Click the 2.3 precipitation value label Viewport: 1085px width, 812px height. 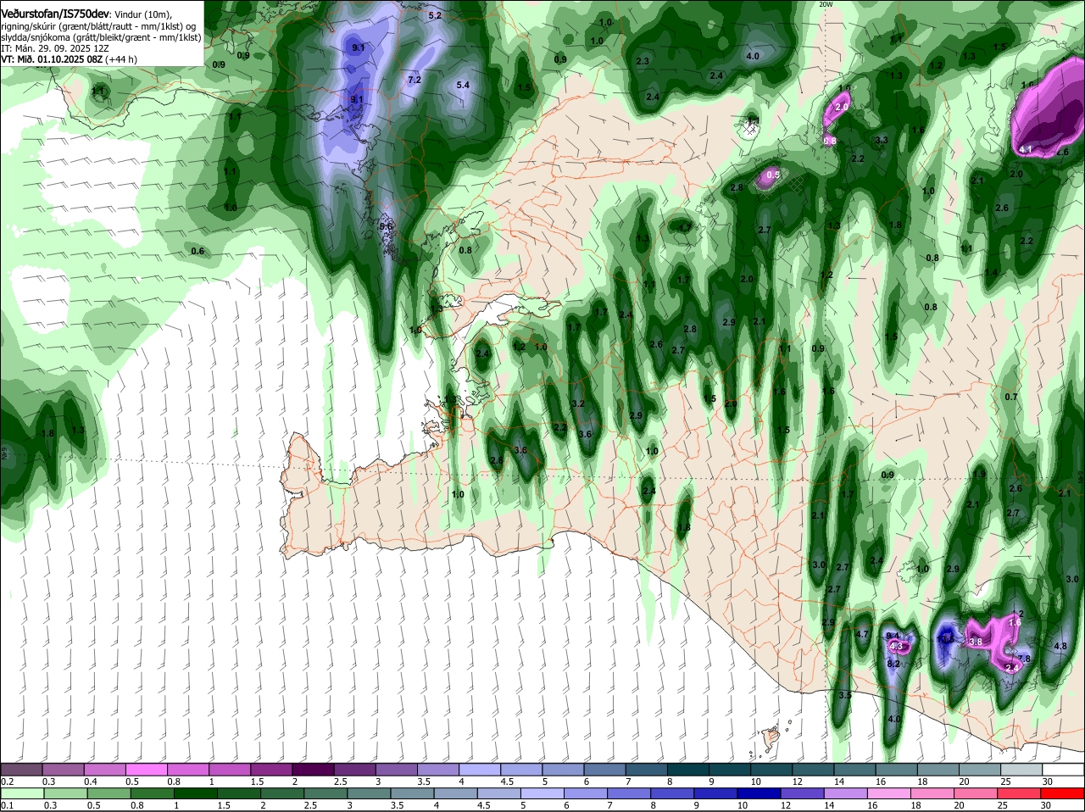pos(643,61)
